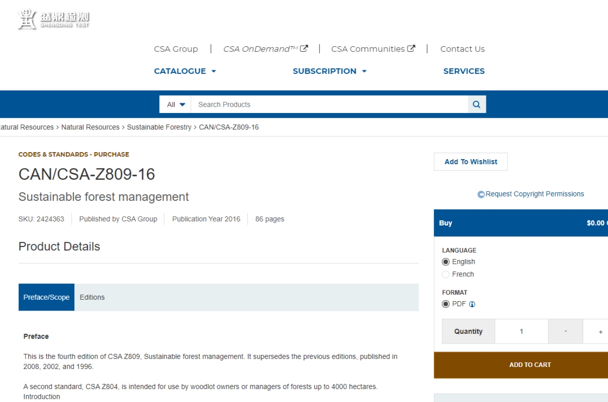Click the PDF format info icon

[472, 304]
